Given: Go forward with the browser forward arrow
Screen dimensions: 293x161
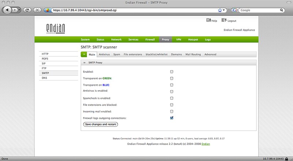Looking at the screenshot, I should [16, 10].
